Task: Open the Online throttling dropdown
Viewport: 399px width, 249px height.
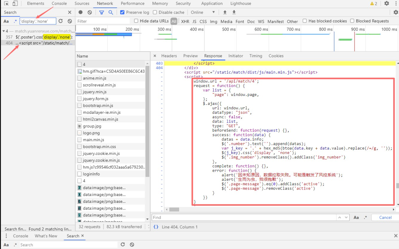Action: pos(203,12)
